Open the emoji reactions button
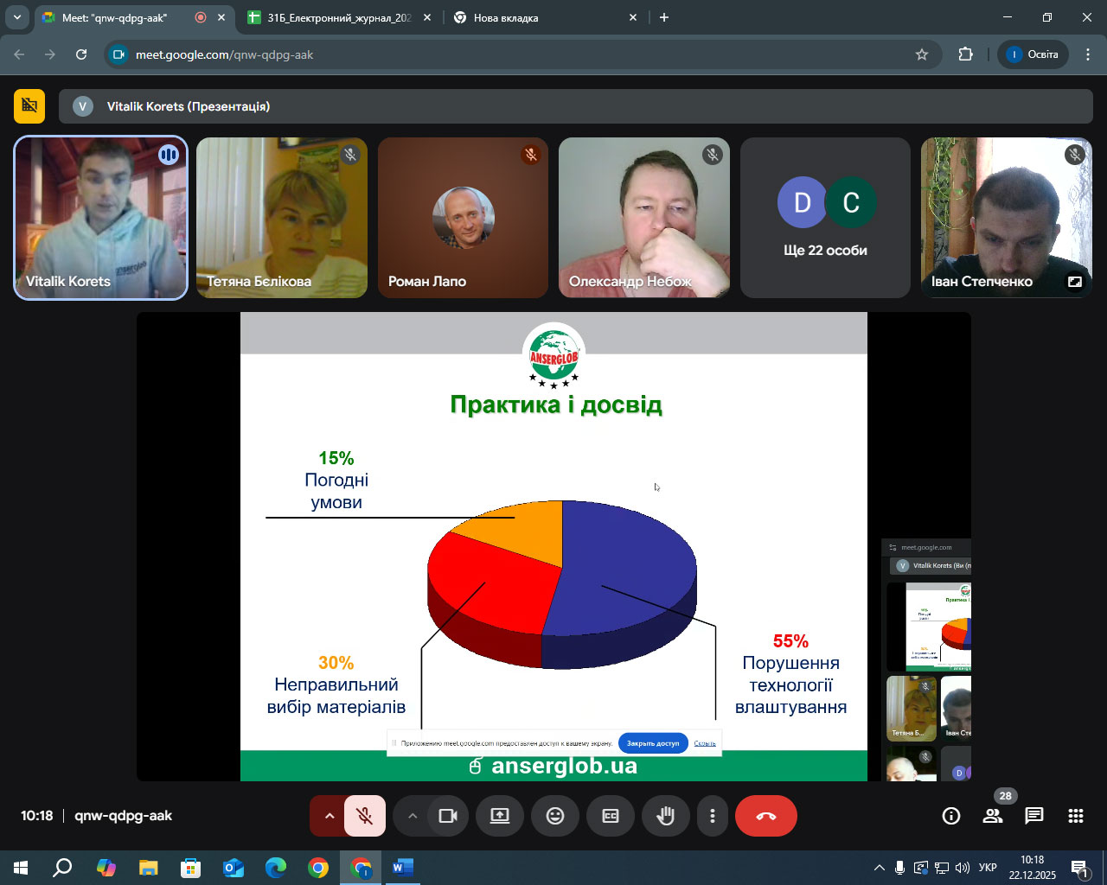Image resolution: width=1107 pixels, height=885 pixels. coord(555,816)
